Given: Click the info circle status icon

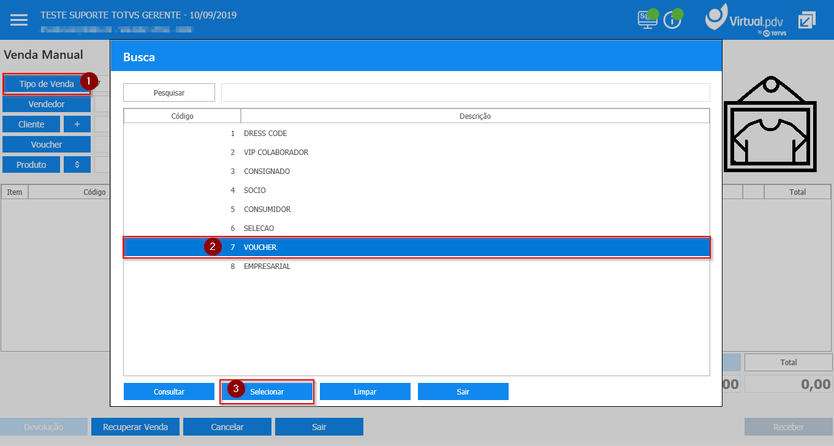Looking at the screenshot, I should pos(672,20).
